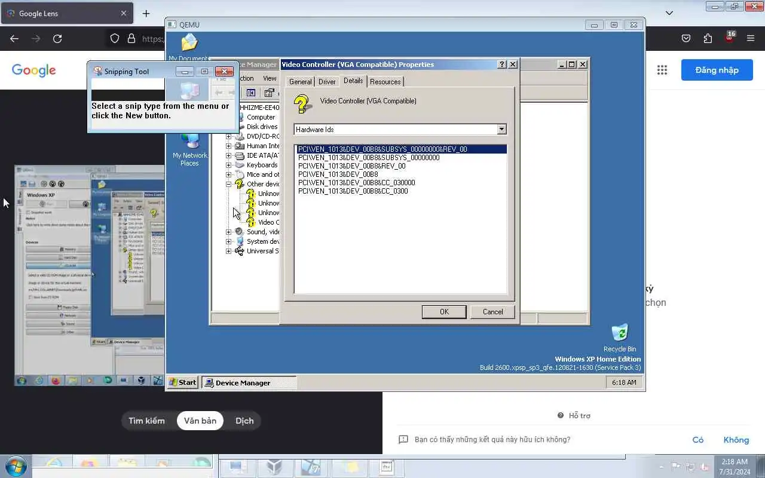Click the extension icon showing badge 16

pyautogui.click(x=730, y=38)
